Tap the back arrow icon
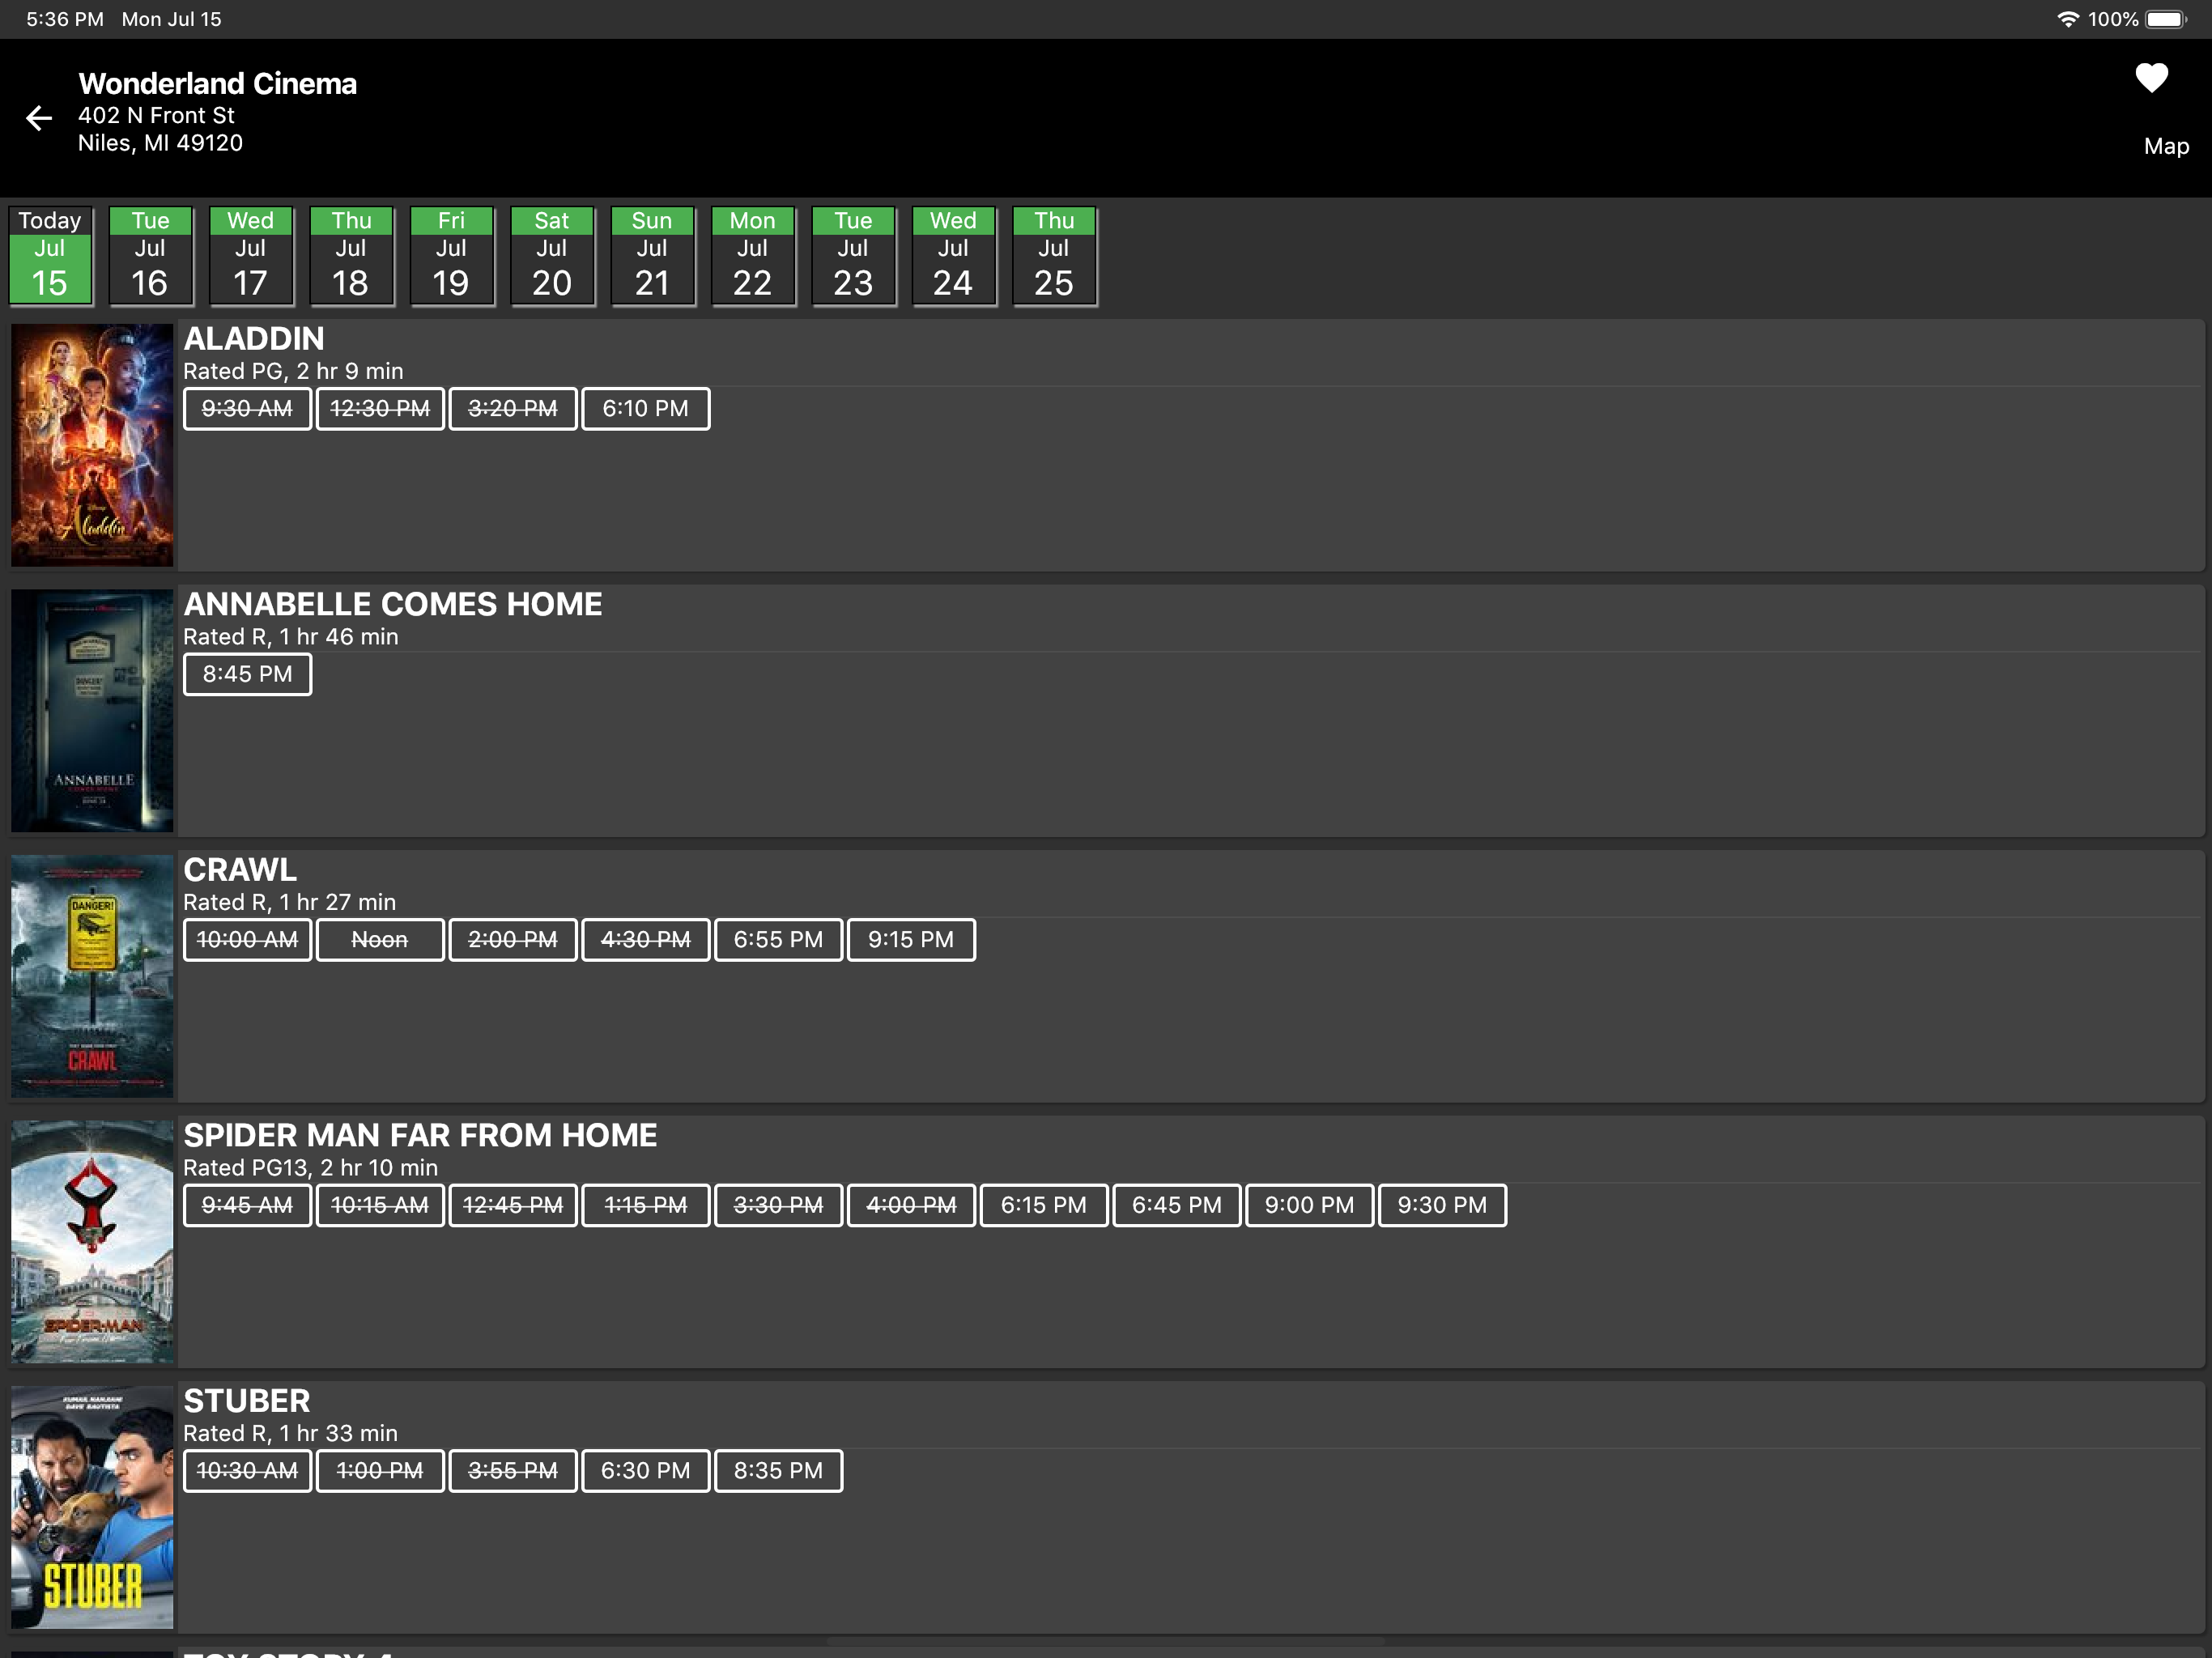 pyautogui.click(x=39, y=118)
